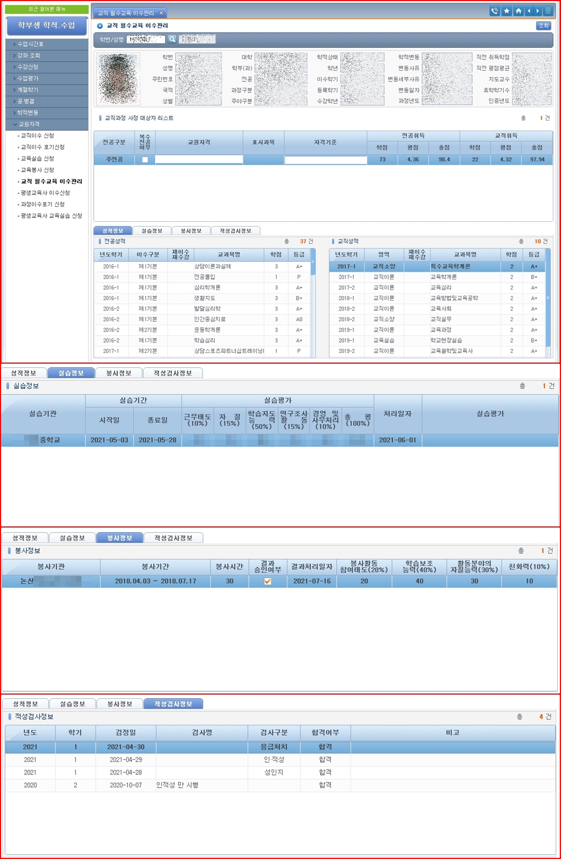
Task: Toggle the 결과승인여부 checkbox in 봉사정보 row
Action: pos(268,581)
